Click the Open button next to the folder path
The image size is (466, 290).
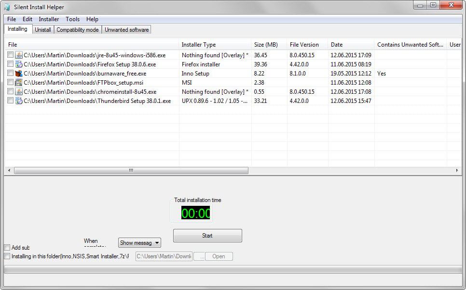[219, 256]
